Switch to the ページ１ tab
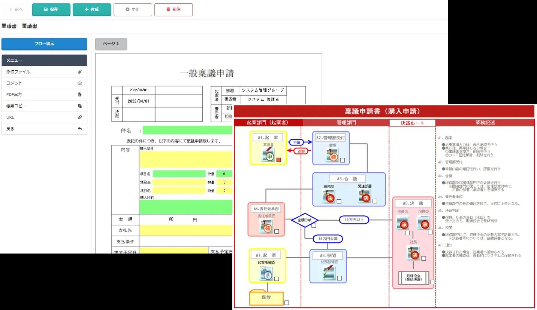The height and width of the screenshot is (310, 537). (x=111, y=44)
